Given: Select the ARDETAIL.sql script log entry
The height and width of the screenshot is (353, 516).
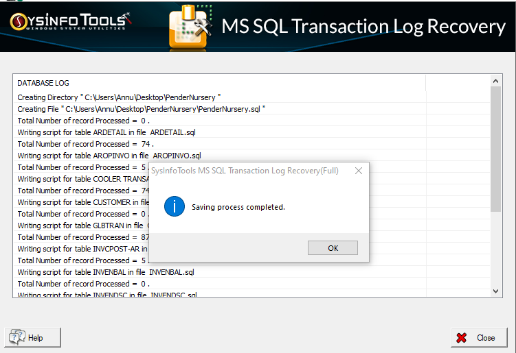Looking at the screenshot, I should [106, 132].
